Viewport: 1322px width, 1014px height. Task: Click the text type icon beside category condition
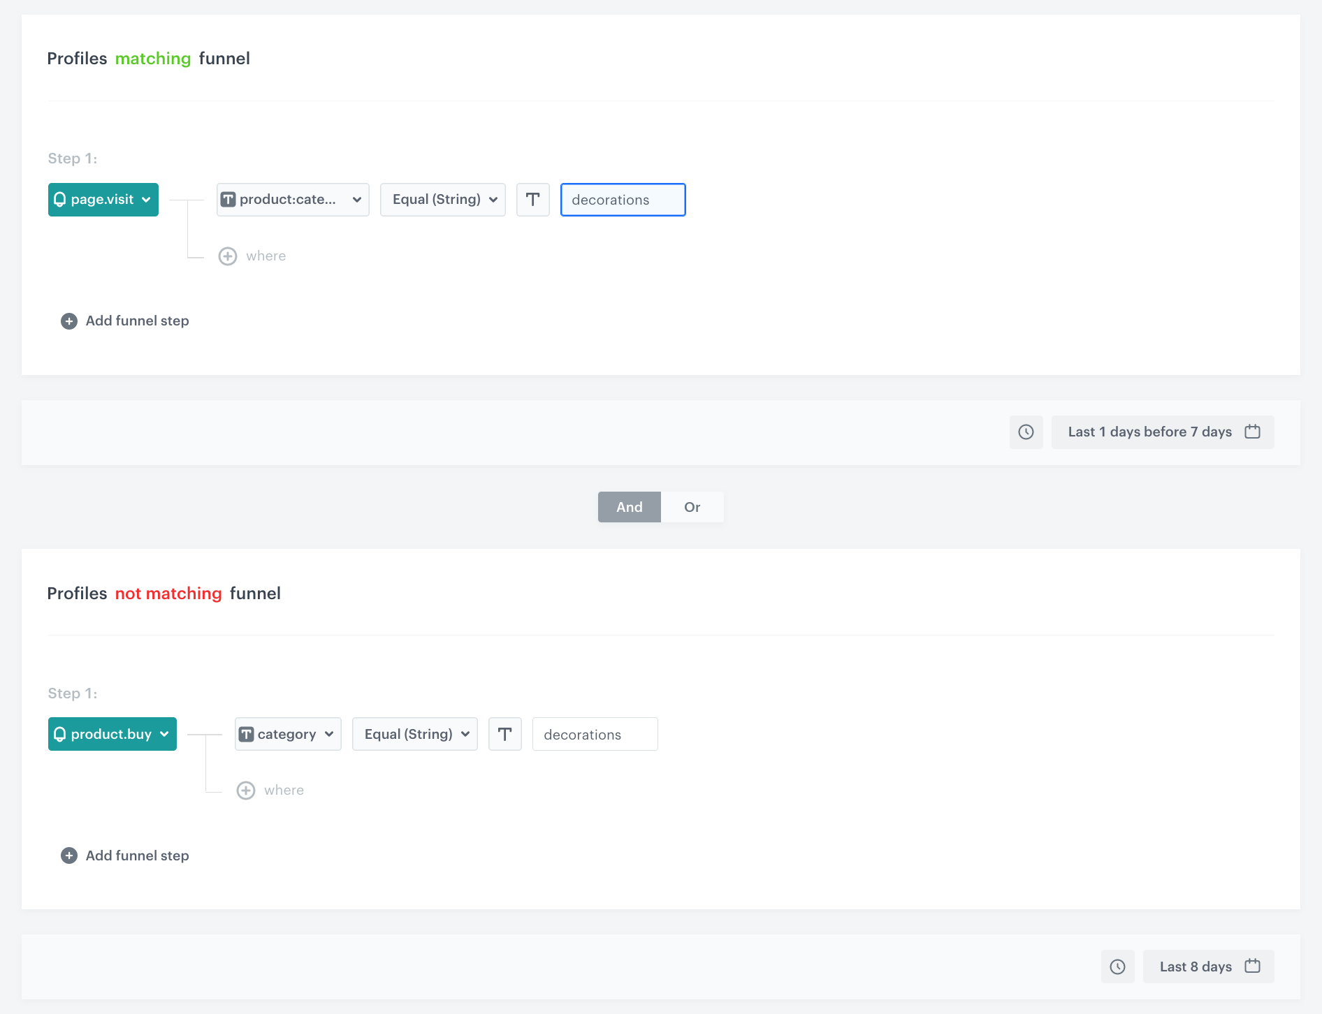click(504, 734)
